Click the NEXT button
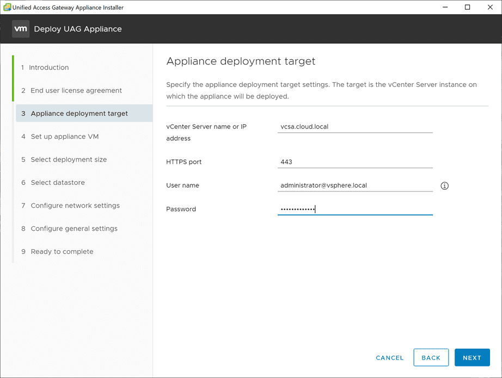The image size is (502, 378). (472, 357)
